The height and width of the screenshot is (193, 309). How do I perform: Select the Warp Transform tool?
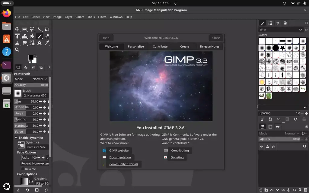click(x=24, y=36)
